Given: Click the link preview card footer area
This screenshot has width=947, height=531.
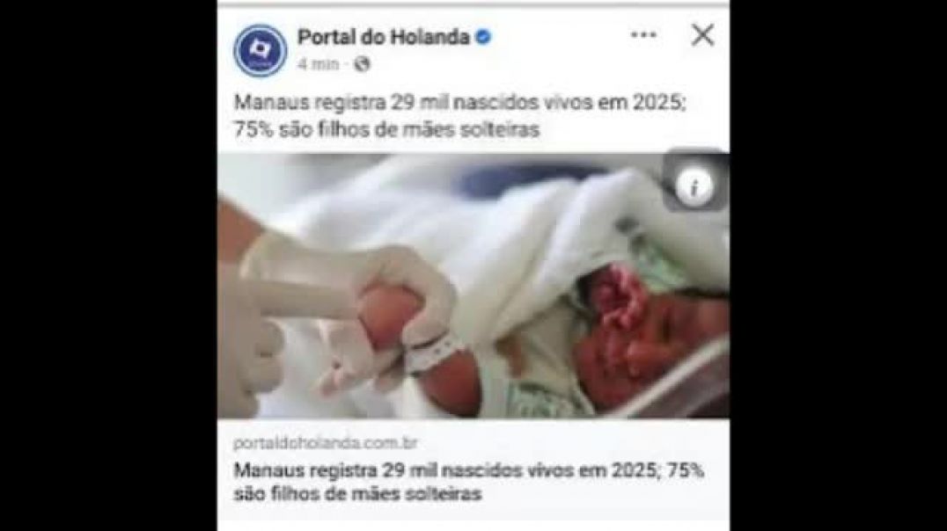Looking at the screenshot, I should coord(473,469).
